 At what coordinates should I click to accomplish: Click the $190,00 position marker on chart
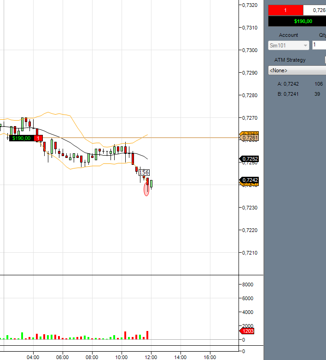coord(21,138)
